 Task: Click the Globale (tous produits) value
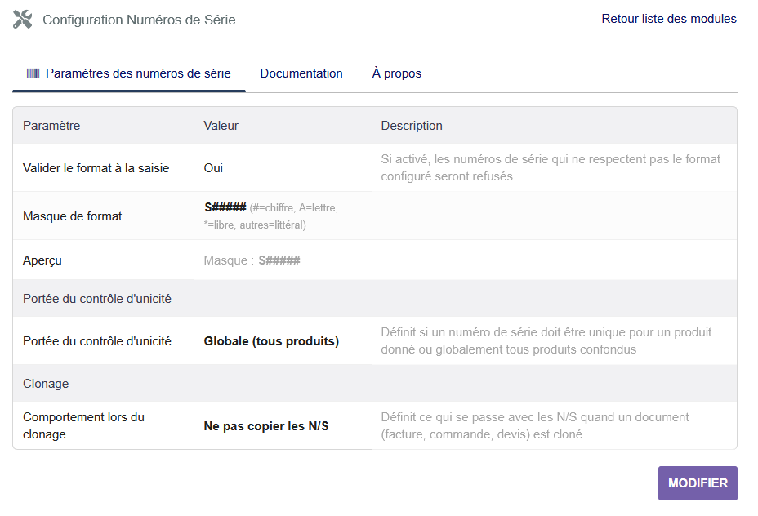[271, 341]
